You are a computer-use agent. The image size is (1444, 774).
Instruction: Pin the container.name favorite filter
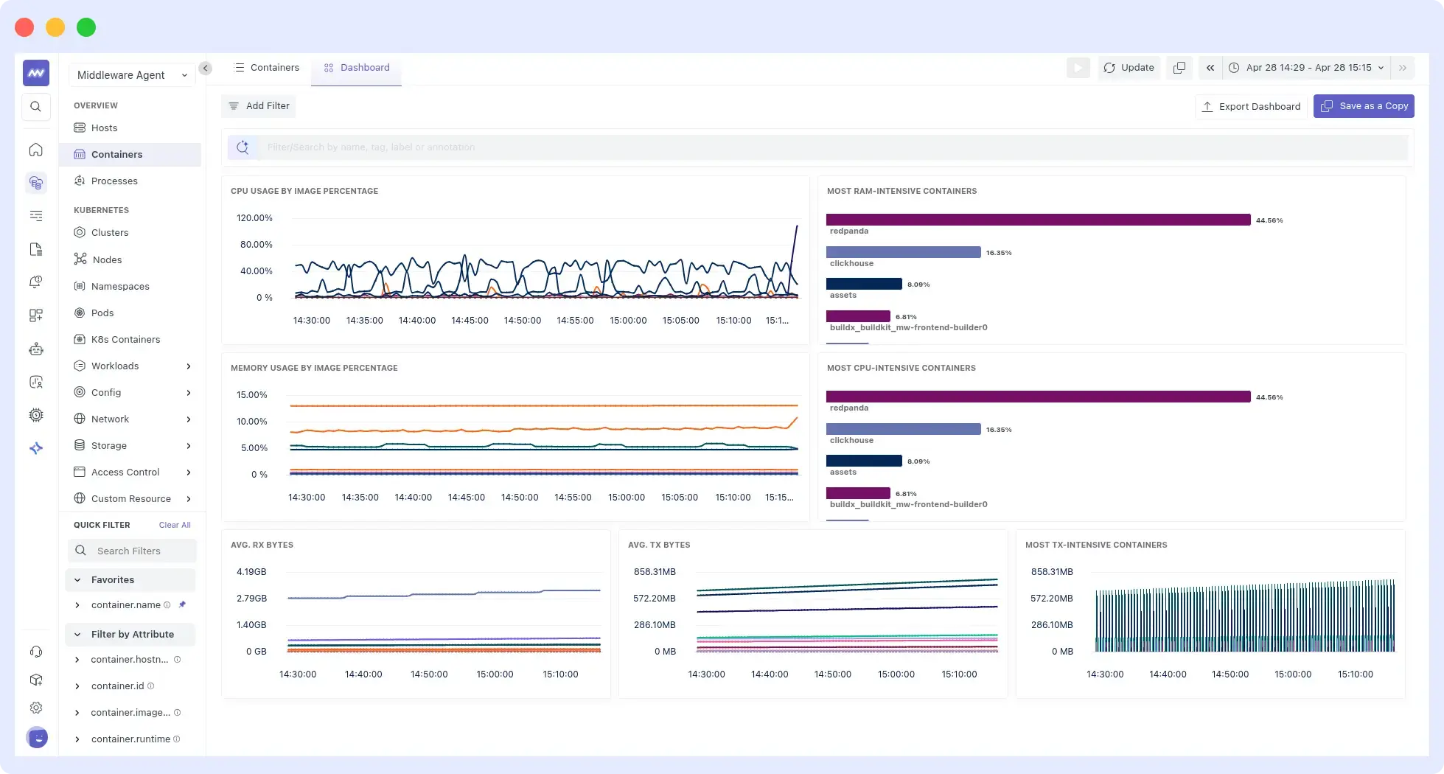point(182,604)
